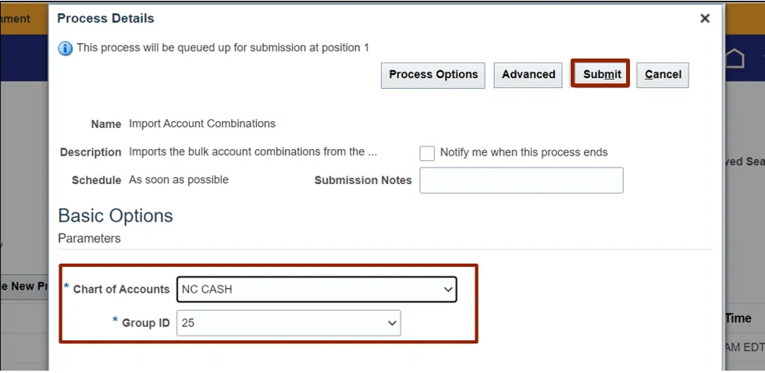Viewport: 765px width, 373px height.
Task: Open Process Options
Action: coord(433,75)
